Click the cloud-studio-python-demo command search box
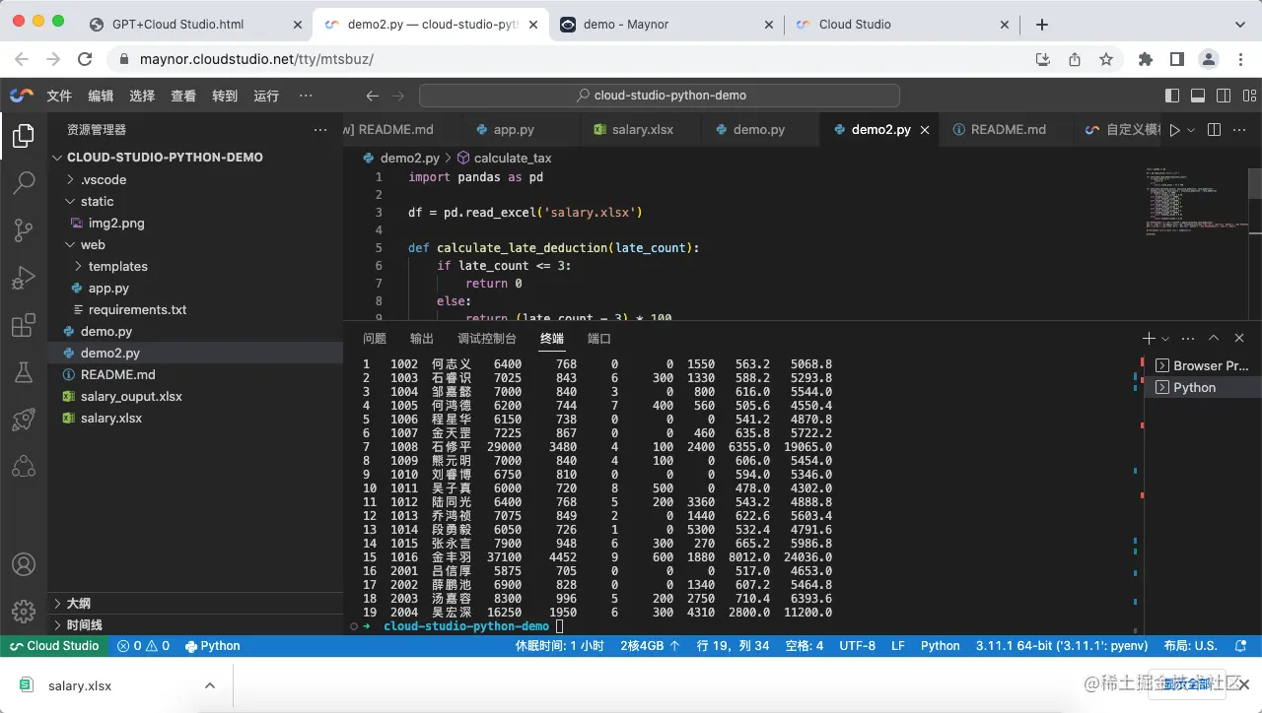Image resolution: width=1262 pixels, height=713 pixels. pos(660,96)
